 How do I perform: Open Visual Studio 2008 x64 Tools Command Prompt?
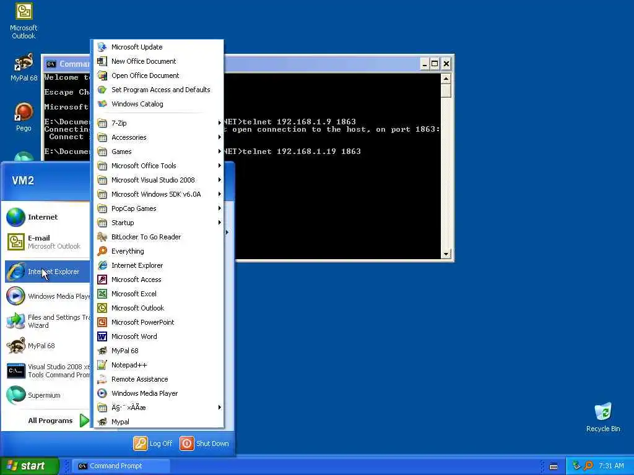(x=47, y=370)
